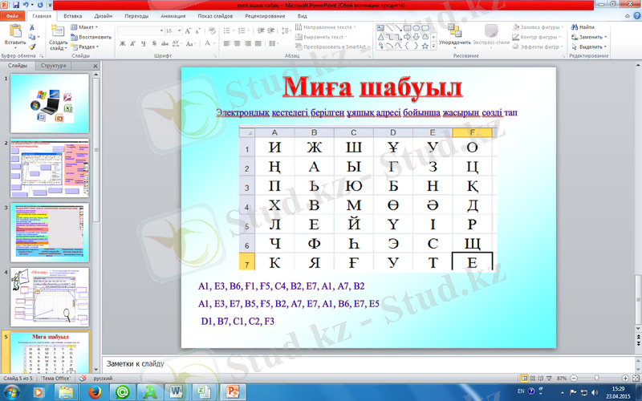This screenshot has height=401, width=642.
Task: Open the Макет layout dropdown
Action: click(84, 27)
